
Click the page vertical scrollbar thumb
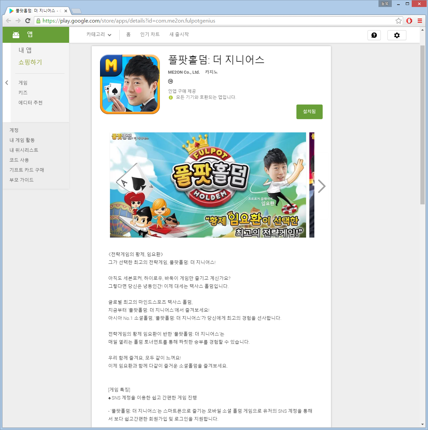[423, 125]
